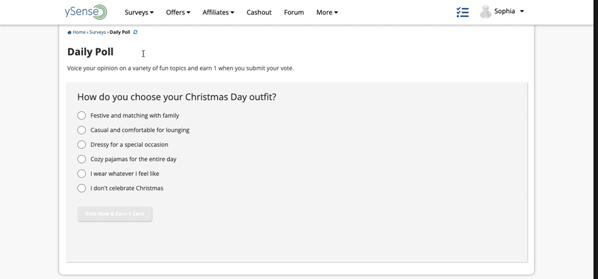The height and width of the screenshot is (279, 598).
Task: Expand the Offers dropdown menu
Action: [x=178, y=12]
